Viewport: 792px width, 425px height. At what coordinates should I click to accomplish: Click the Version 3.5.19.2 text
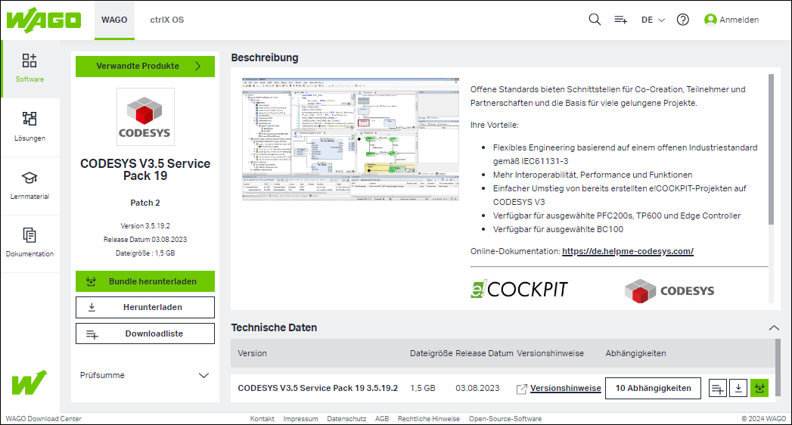145,225
